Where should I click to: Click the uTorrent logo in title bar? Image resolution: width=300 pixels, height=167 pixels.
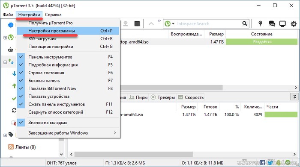(x=6, y=5)
